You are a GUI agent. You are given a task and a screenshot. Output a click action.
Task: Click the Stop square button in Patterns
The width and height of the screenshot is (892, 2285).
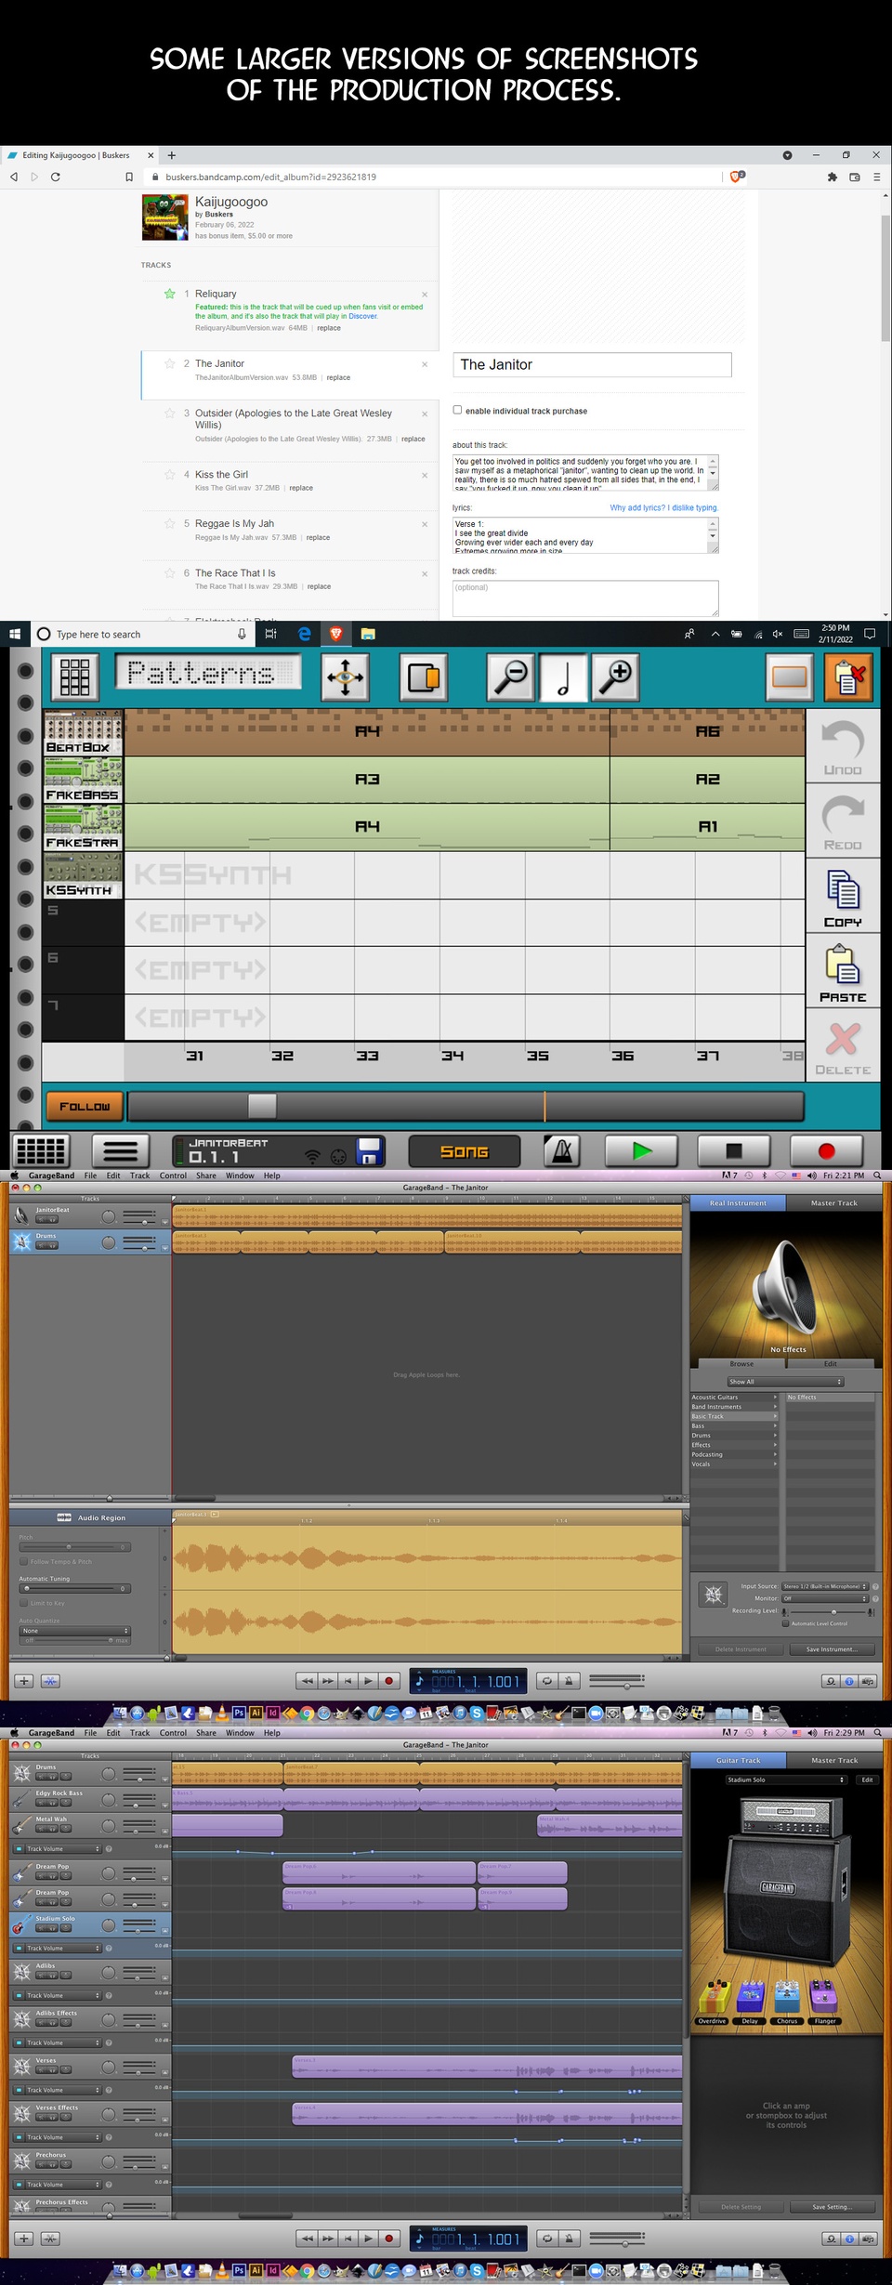point(734,1151)
